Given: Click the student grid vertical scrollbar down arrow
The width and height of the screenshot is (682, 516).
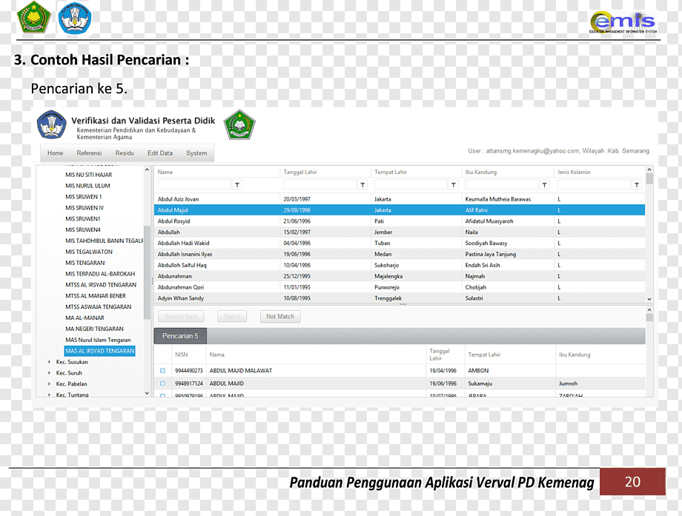Looking at the screenshot, I should (649, 299).
